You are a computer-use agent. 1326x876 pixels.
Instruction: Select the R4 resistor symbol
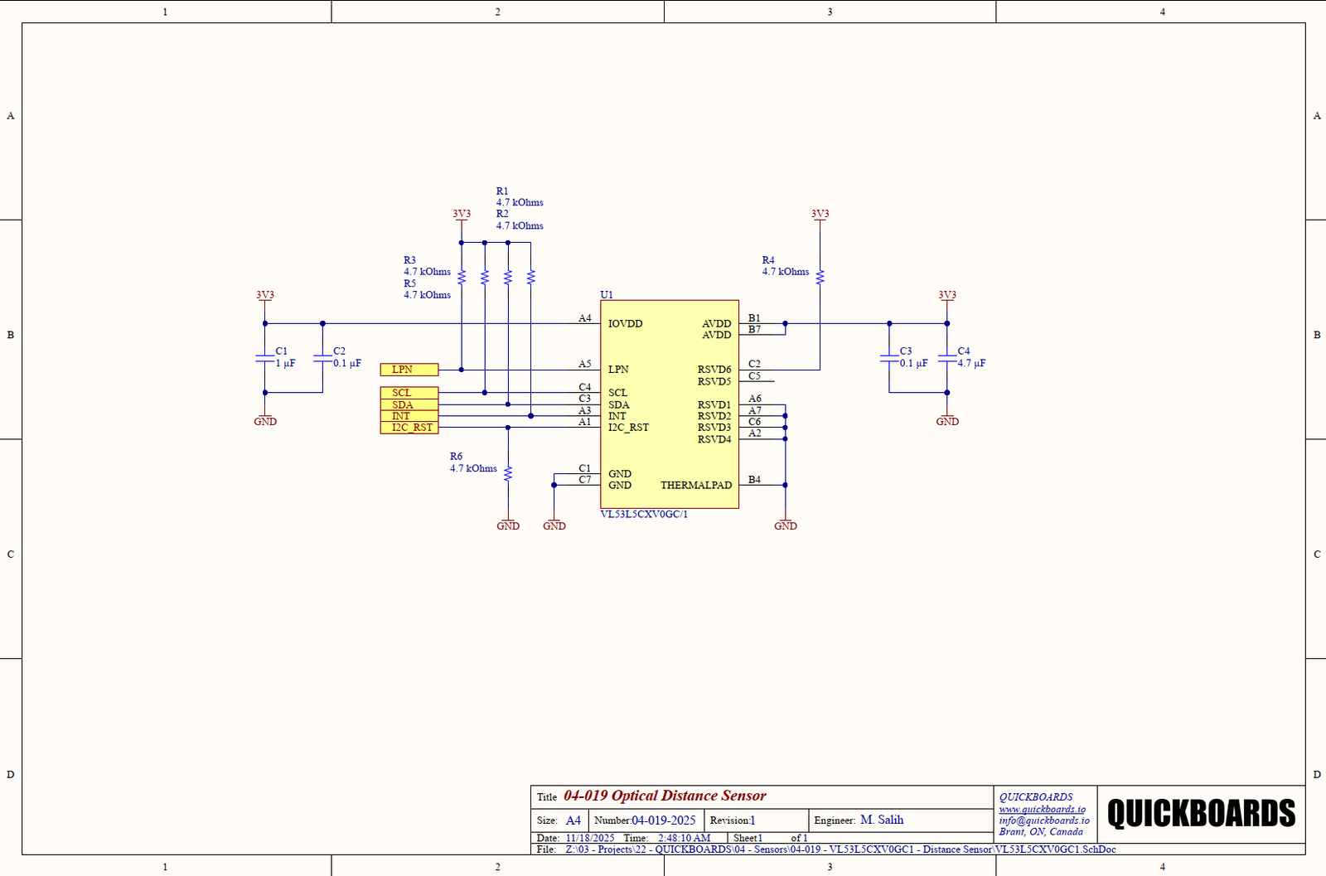tap(820, 277)
